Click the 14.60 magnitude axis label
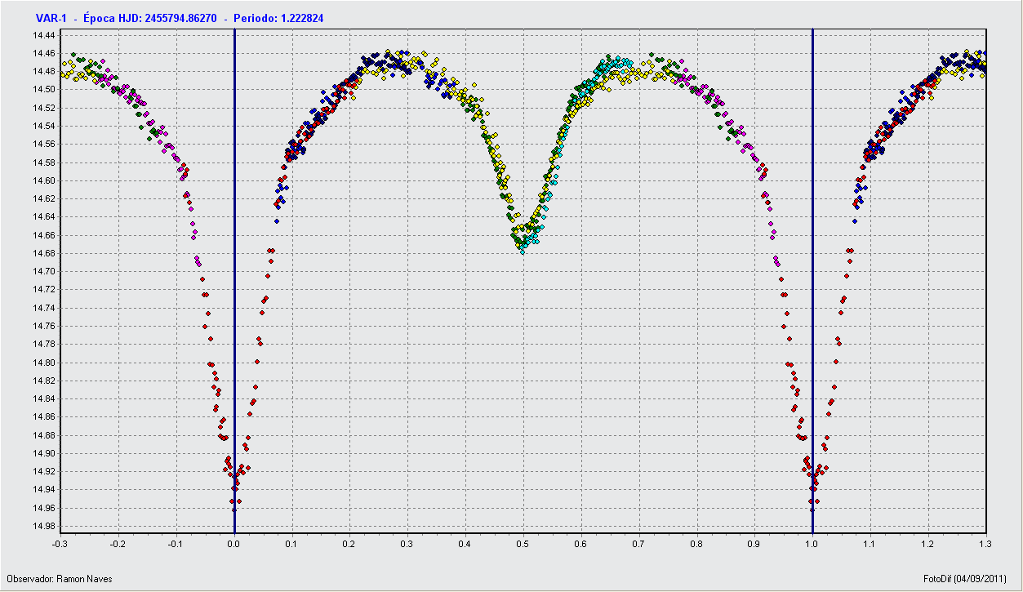This screenshot has height=592, width=1023. click(x=44, y=180)
